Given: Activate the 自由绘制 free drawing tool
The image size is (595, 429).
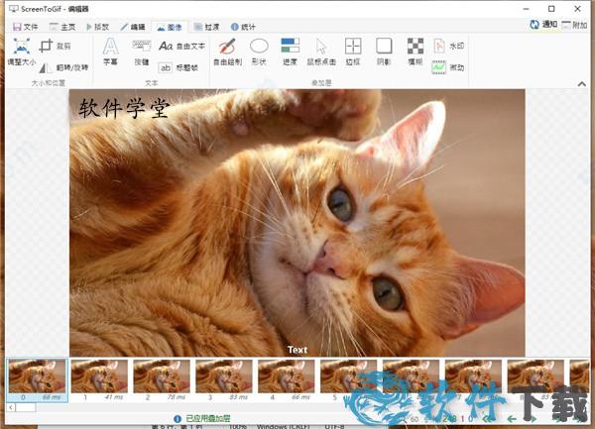Looking at the screenshot, I should [227, 52].
